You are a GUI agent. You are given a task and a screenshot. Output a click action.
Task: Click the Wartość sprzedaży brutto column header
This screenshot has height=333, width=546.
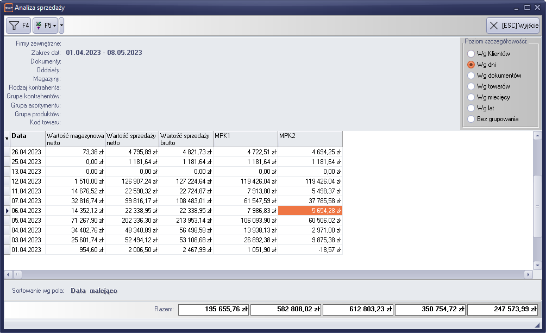click(x=186, y=139)
